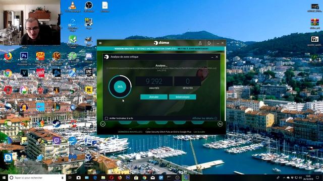Open the 7z archive on desktop
Viewport: 323px width, 181px height.
click(x=314, y=41)
